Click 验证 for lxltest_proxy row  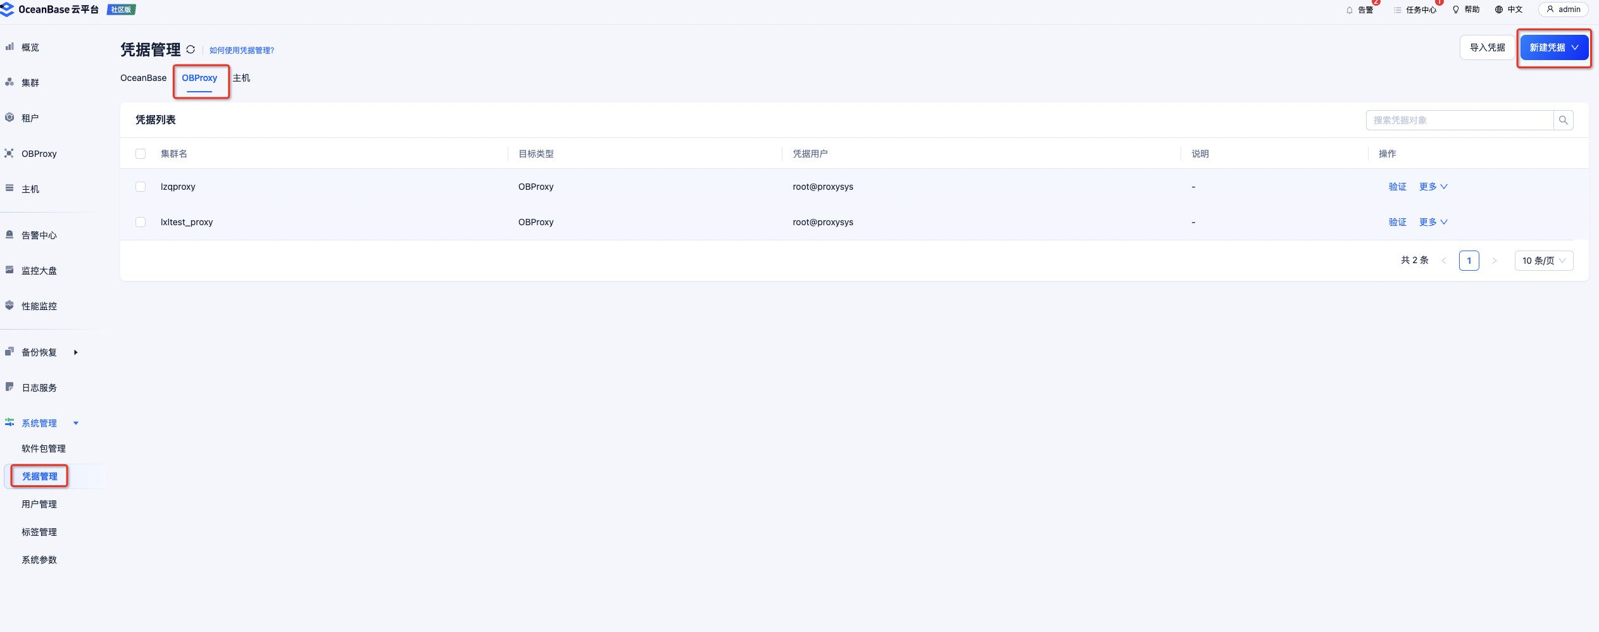coord(1397,222)
